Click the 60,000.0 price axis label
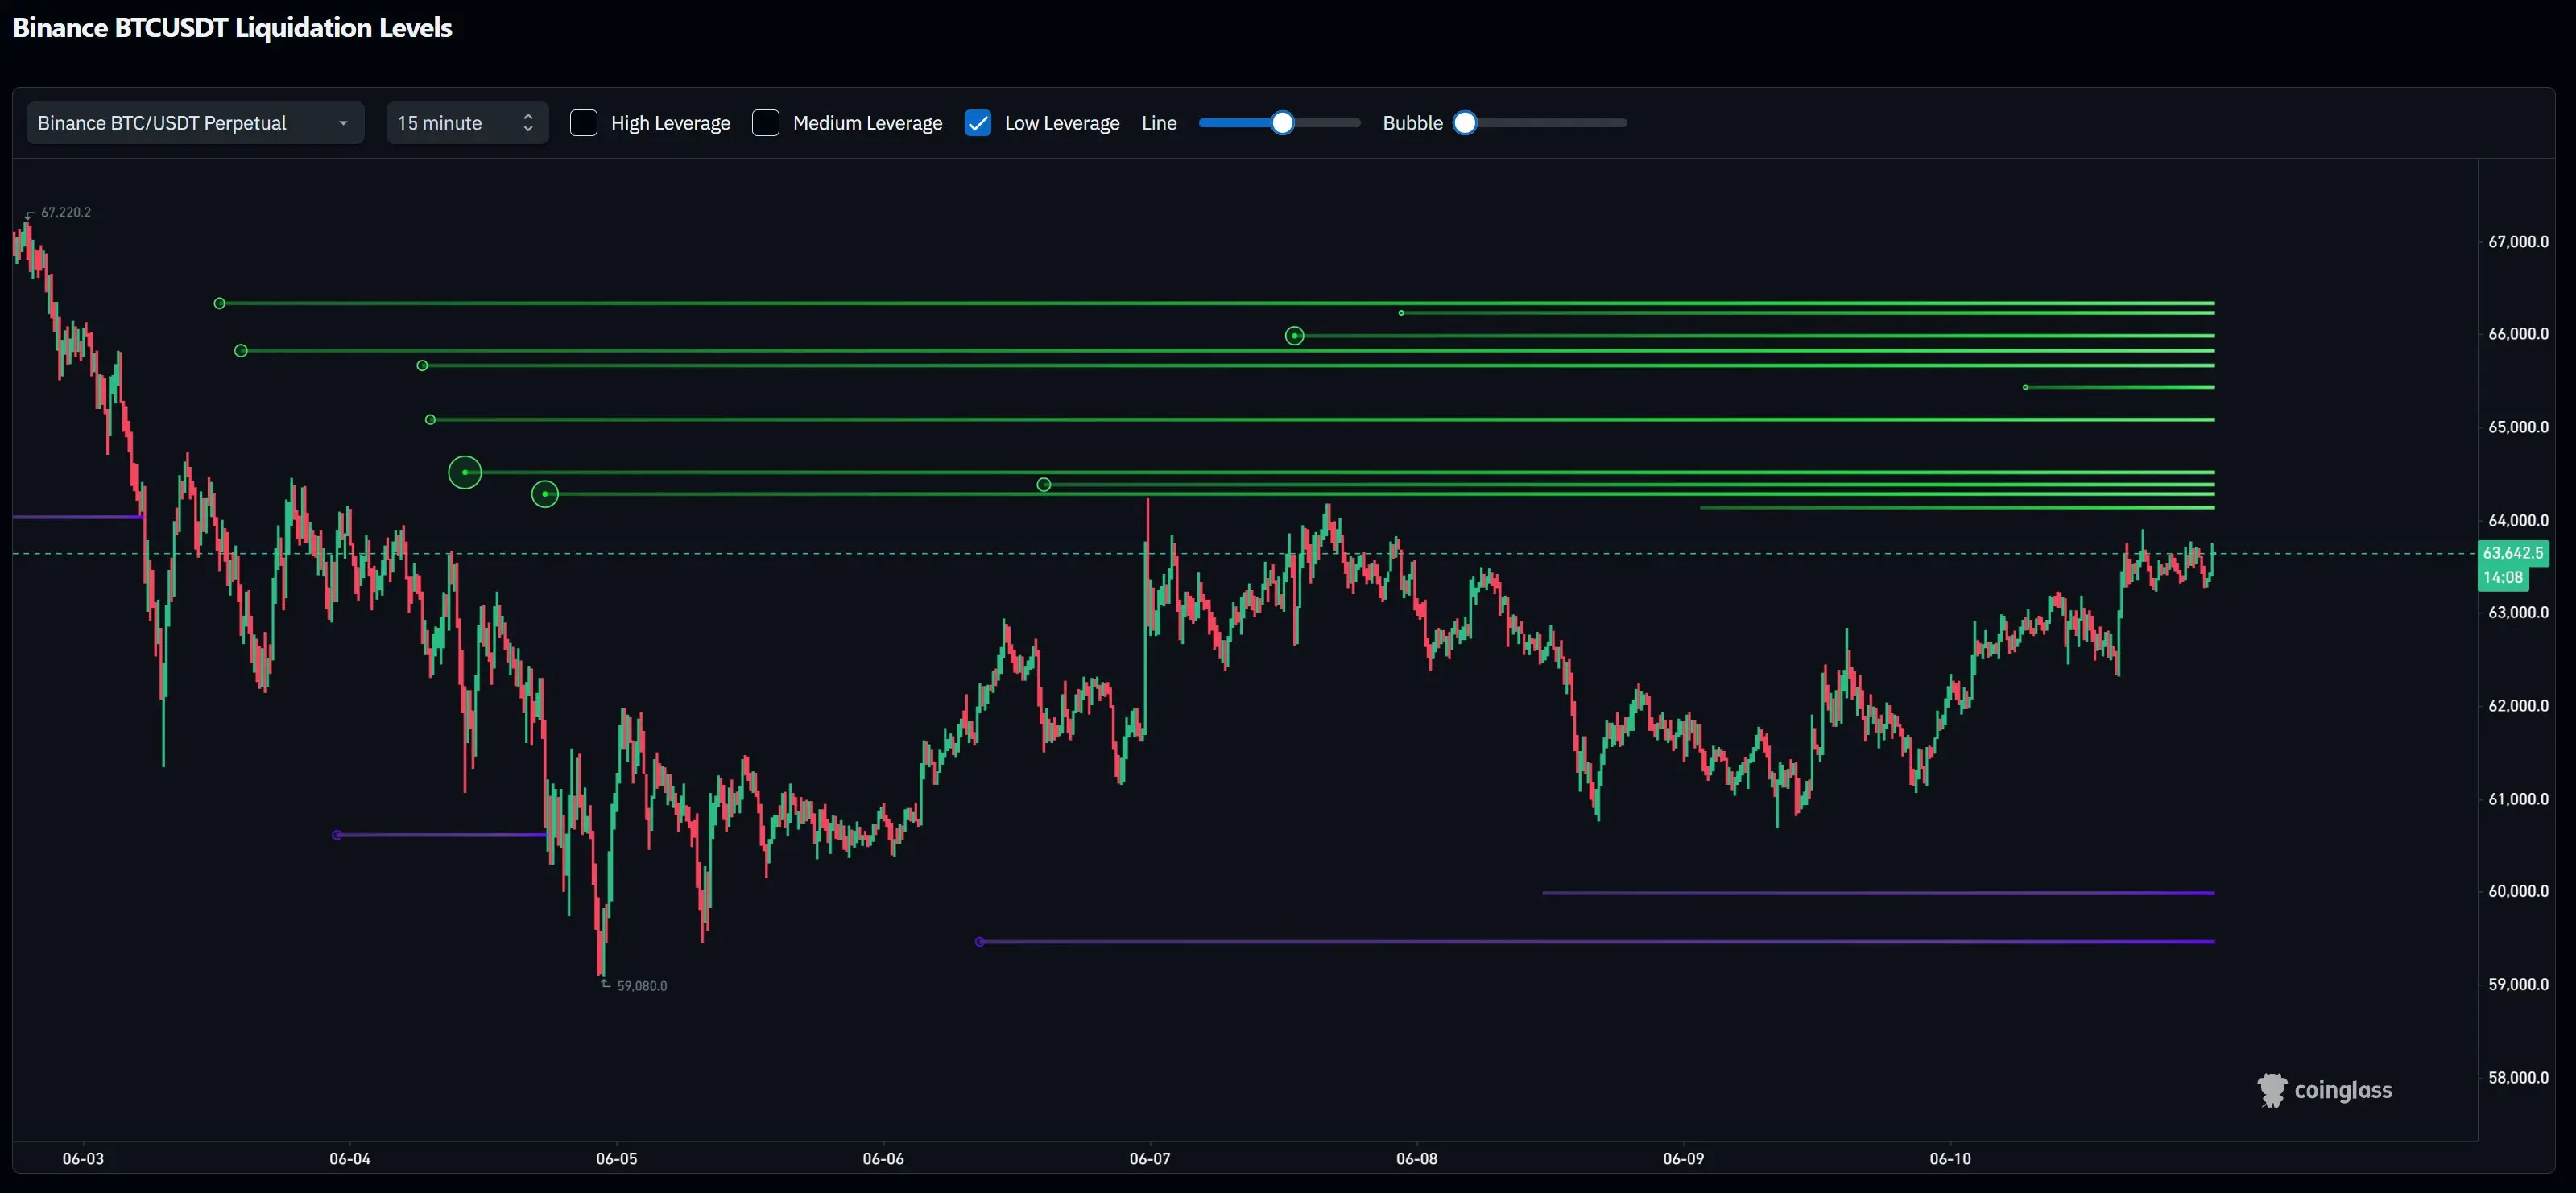Viewport: 2576px width, 1193px height. click(2518, 891)
